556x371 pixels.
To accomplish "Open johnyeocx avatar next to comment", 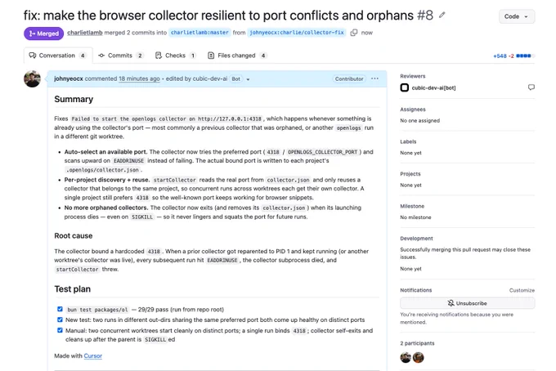I will pyautogui.click(x=32, y=79).
